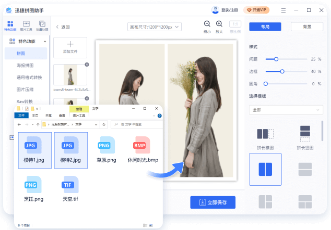This screenshot has height=230, width=331.
Task: Click the user avatar icon
Action: [215, 10]
